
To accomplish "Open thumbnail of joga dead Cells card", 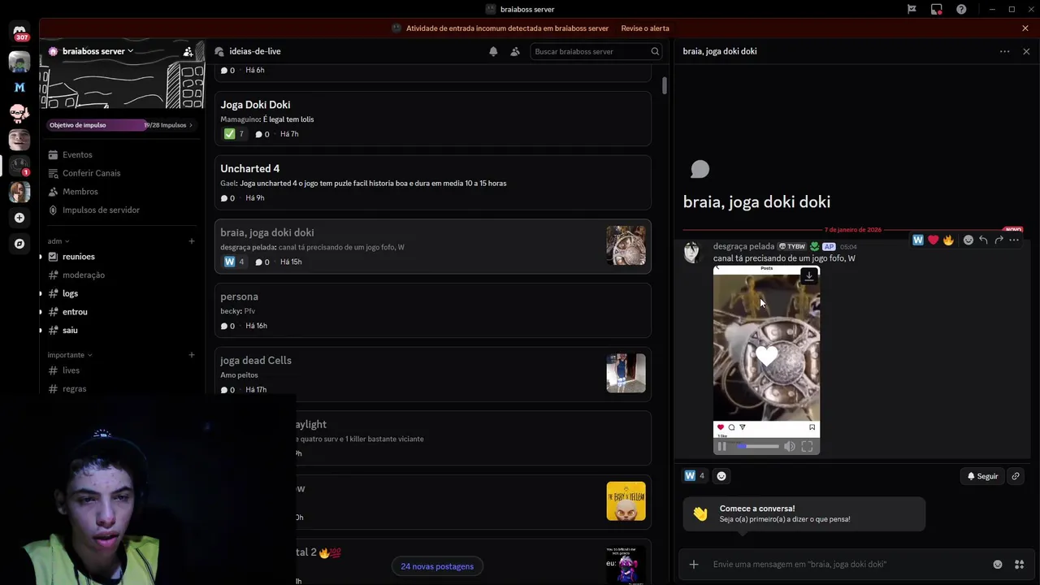I will 626,373.
